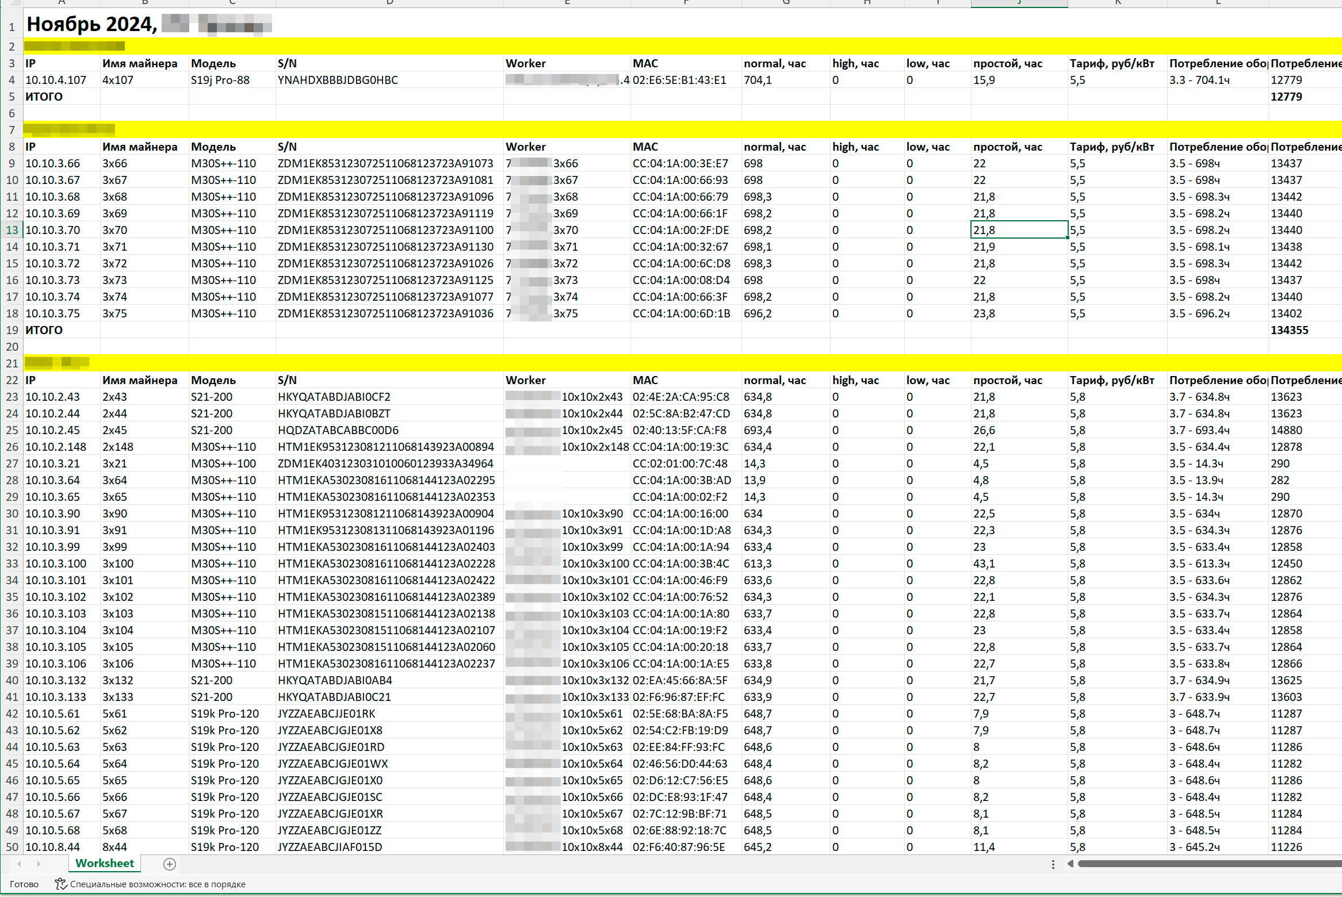Click MAC cell CC:04:1A:00:6D:1B
The image size is (1342, 897).
pyautogui.click(x=686, y=313)
